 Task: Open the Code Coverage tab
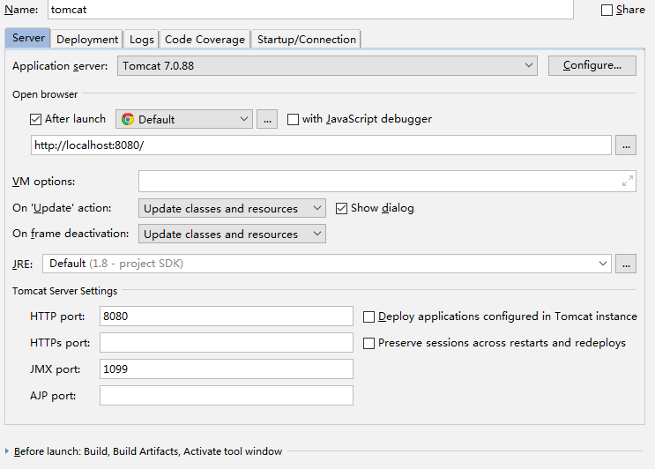click(205, 40)
